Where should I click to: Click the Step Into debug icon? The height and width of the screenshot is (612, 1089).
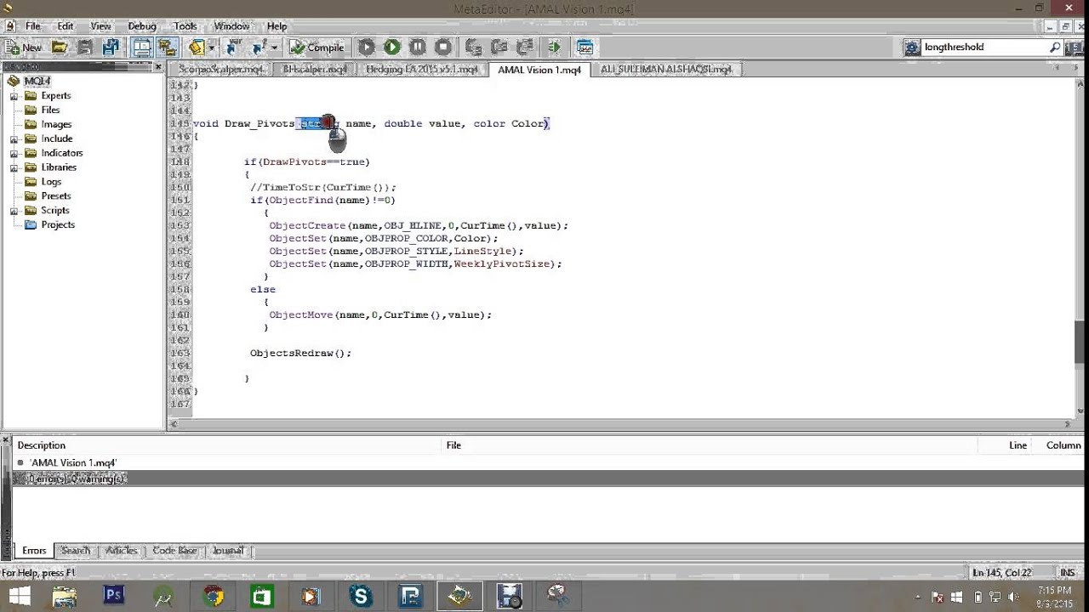click(x=474, y=48)
